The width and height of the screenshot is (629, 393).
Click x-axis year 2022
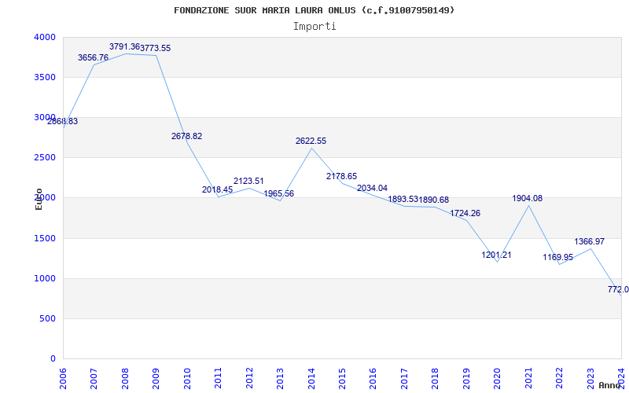559,379
